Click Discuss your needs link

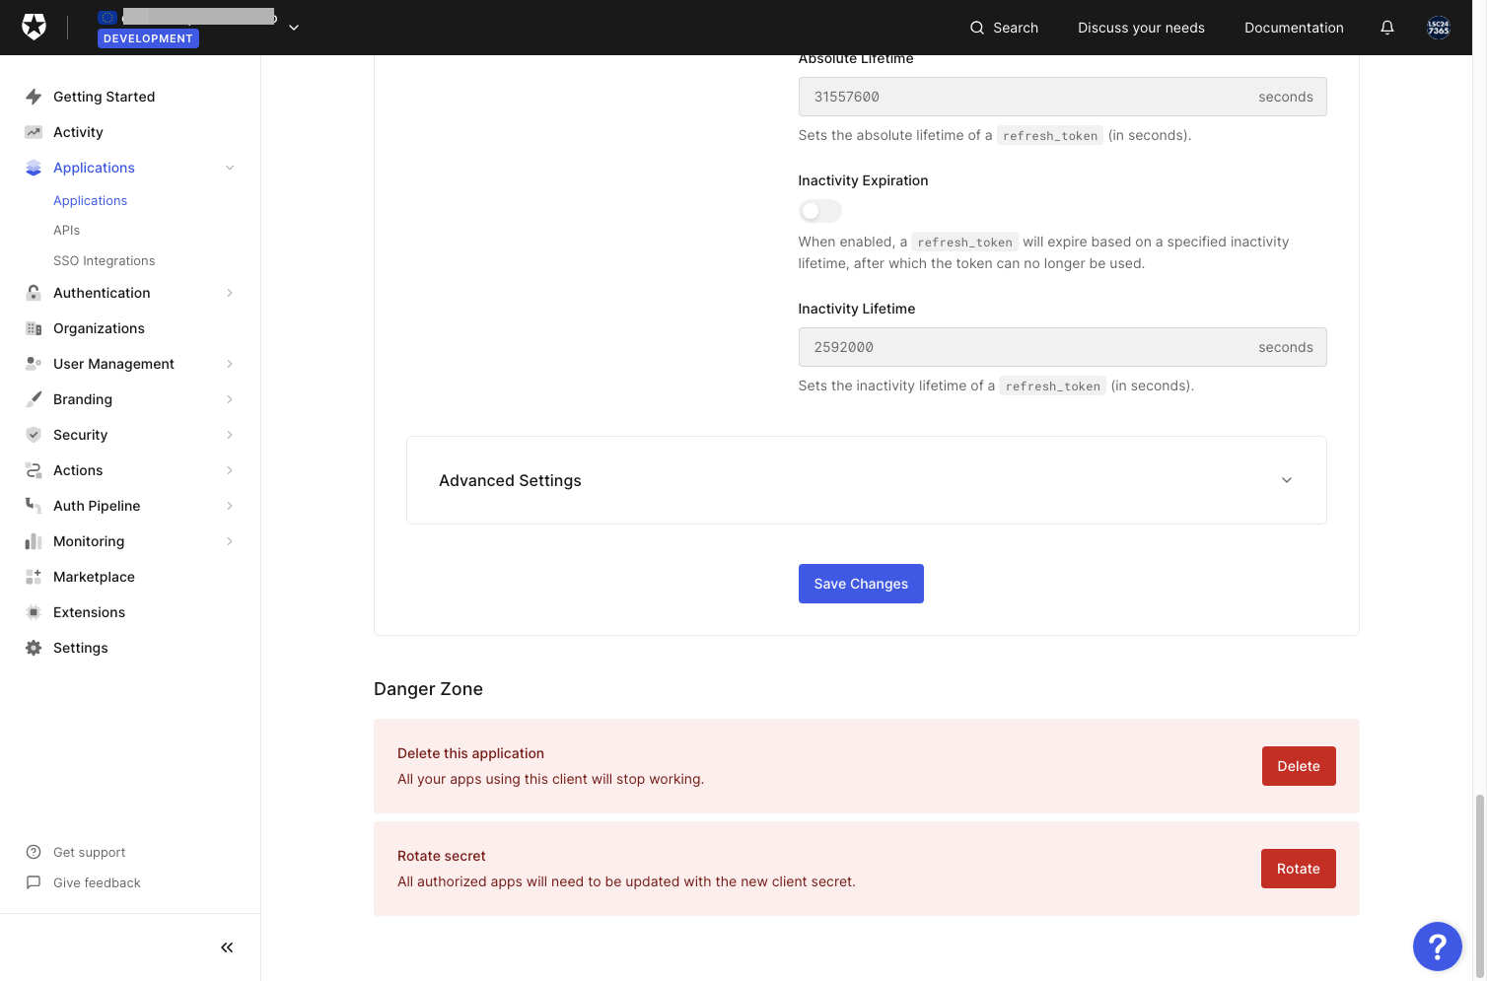[x=1141, y=28]
